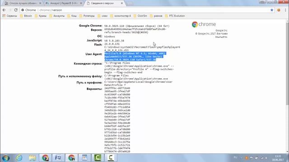The height and width of the screenshot is (162, 289).
Task: Open Microsoft Word from the taskbar
Action: tap(58, 158)
